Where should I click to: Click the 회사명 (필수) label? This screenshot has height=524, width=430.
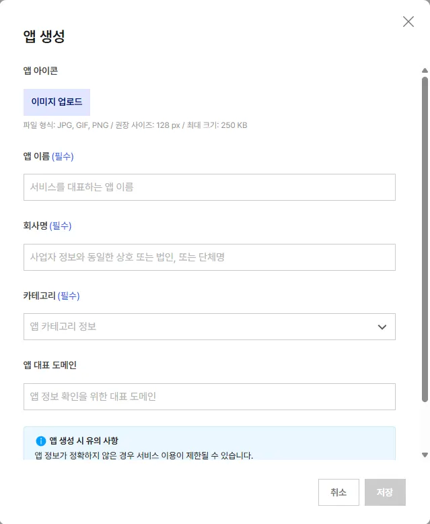(47, 226)
